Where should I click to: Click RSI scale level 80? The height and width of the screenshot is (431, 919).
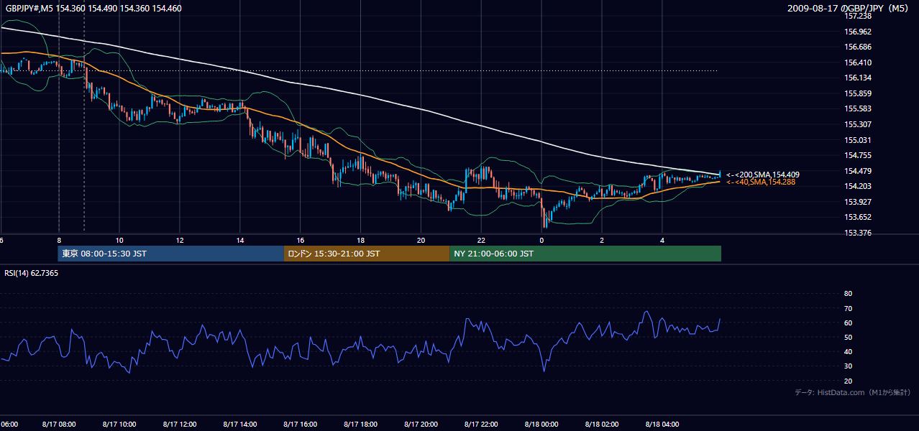click(x=848, y=294)
